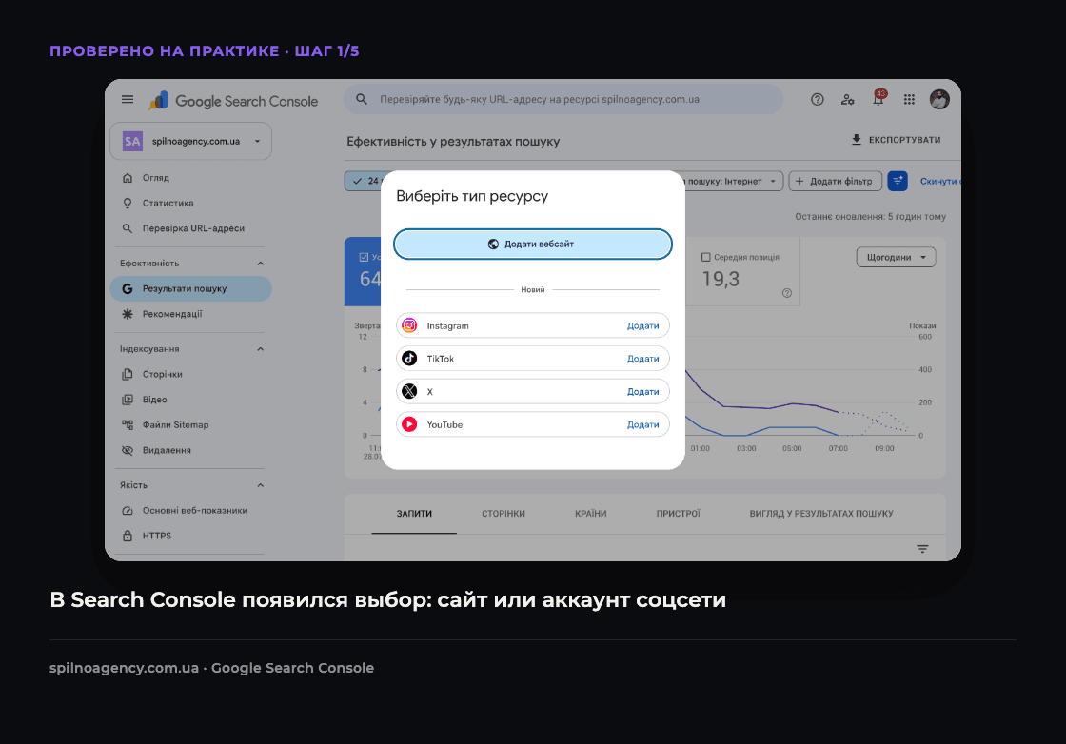Open Статистика in the sidebar
This screenshot has height=744, width=1066.
[190, 204]
